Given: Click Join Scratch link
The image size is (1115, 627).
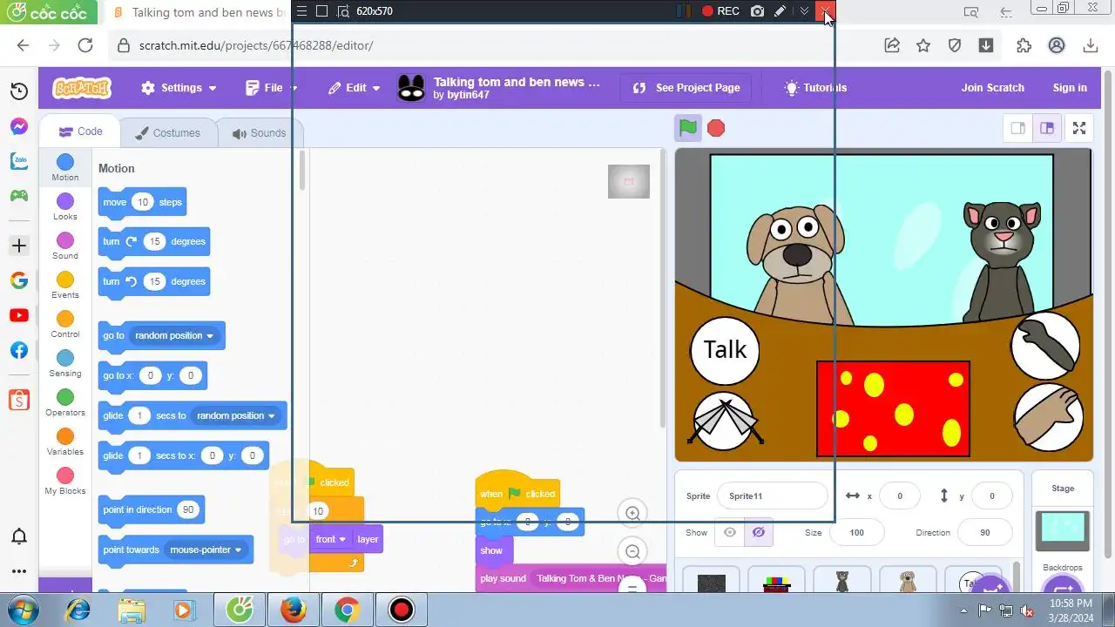Looking at the screenshot, I should (x=992, y=88).
